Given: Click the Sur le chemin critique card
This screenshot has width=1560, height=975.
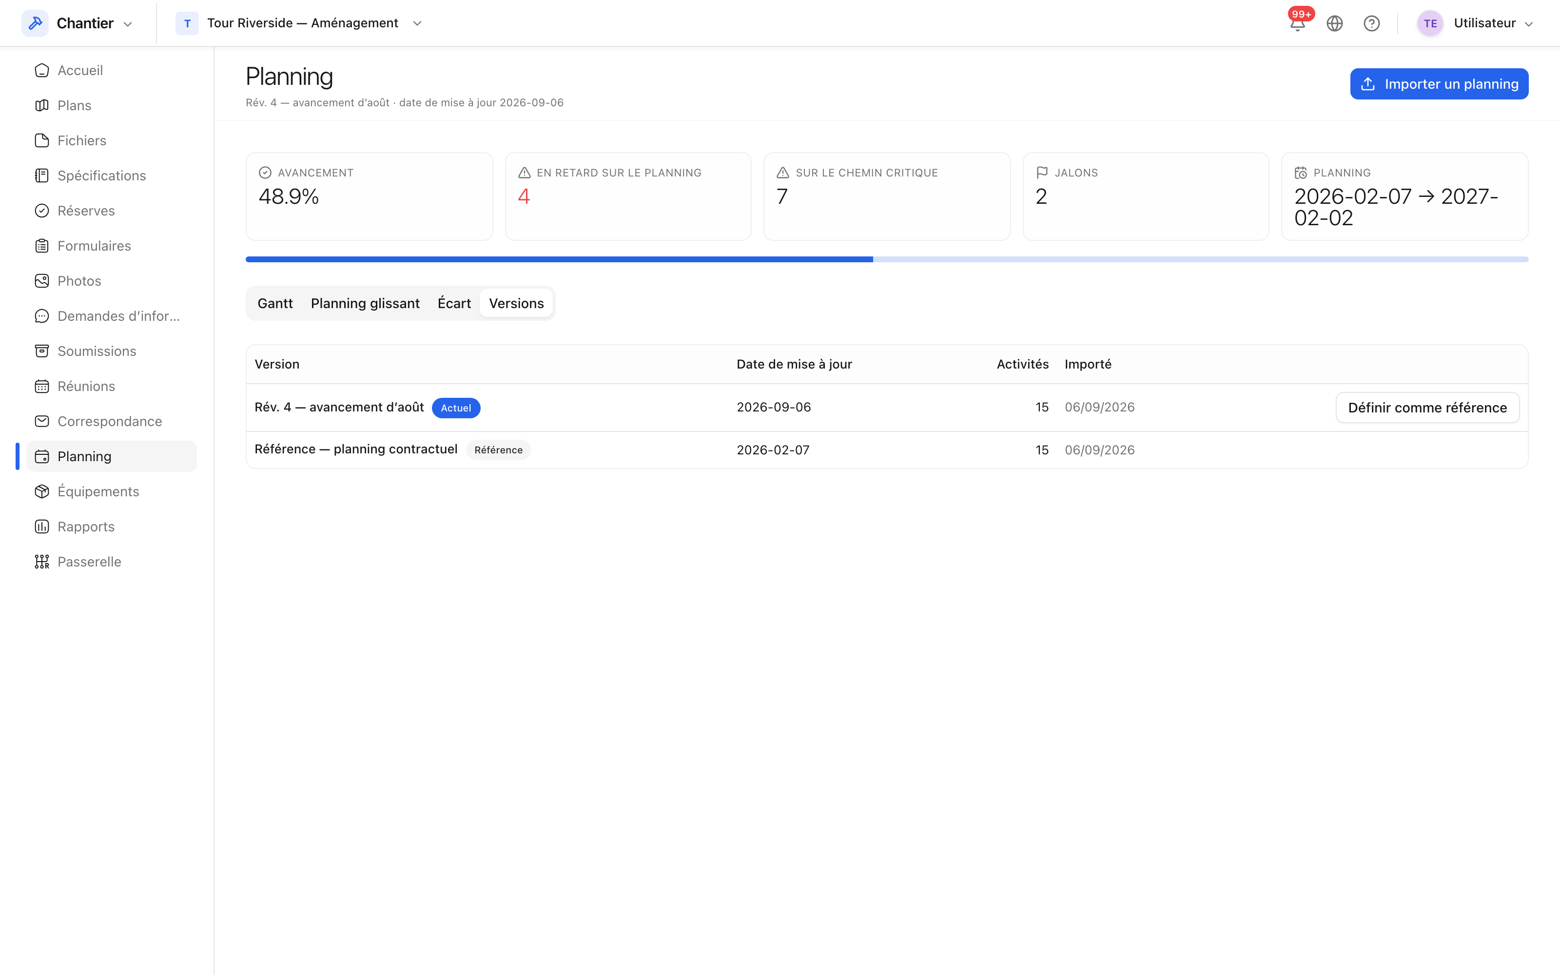Looking at the screenshot, I should click(887, 196).
